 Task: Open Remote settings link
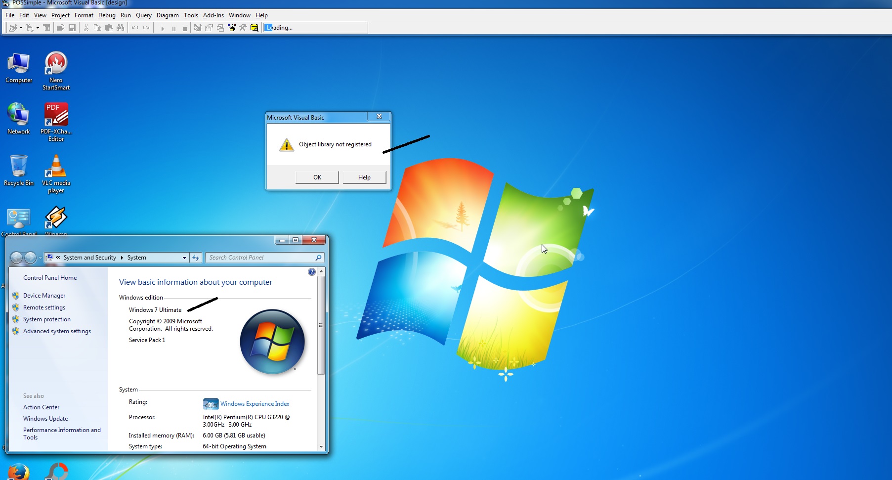point(44,307)
